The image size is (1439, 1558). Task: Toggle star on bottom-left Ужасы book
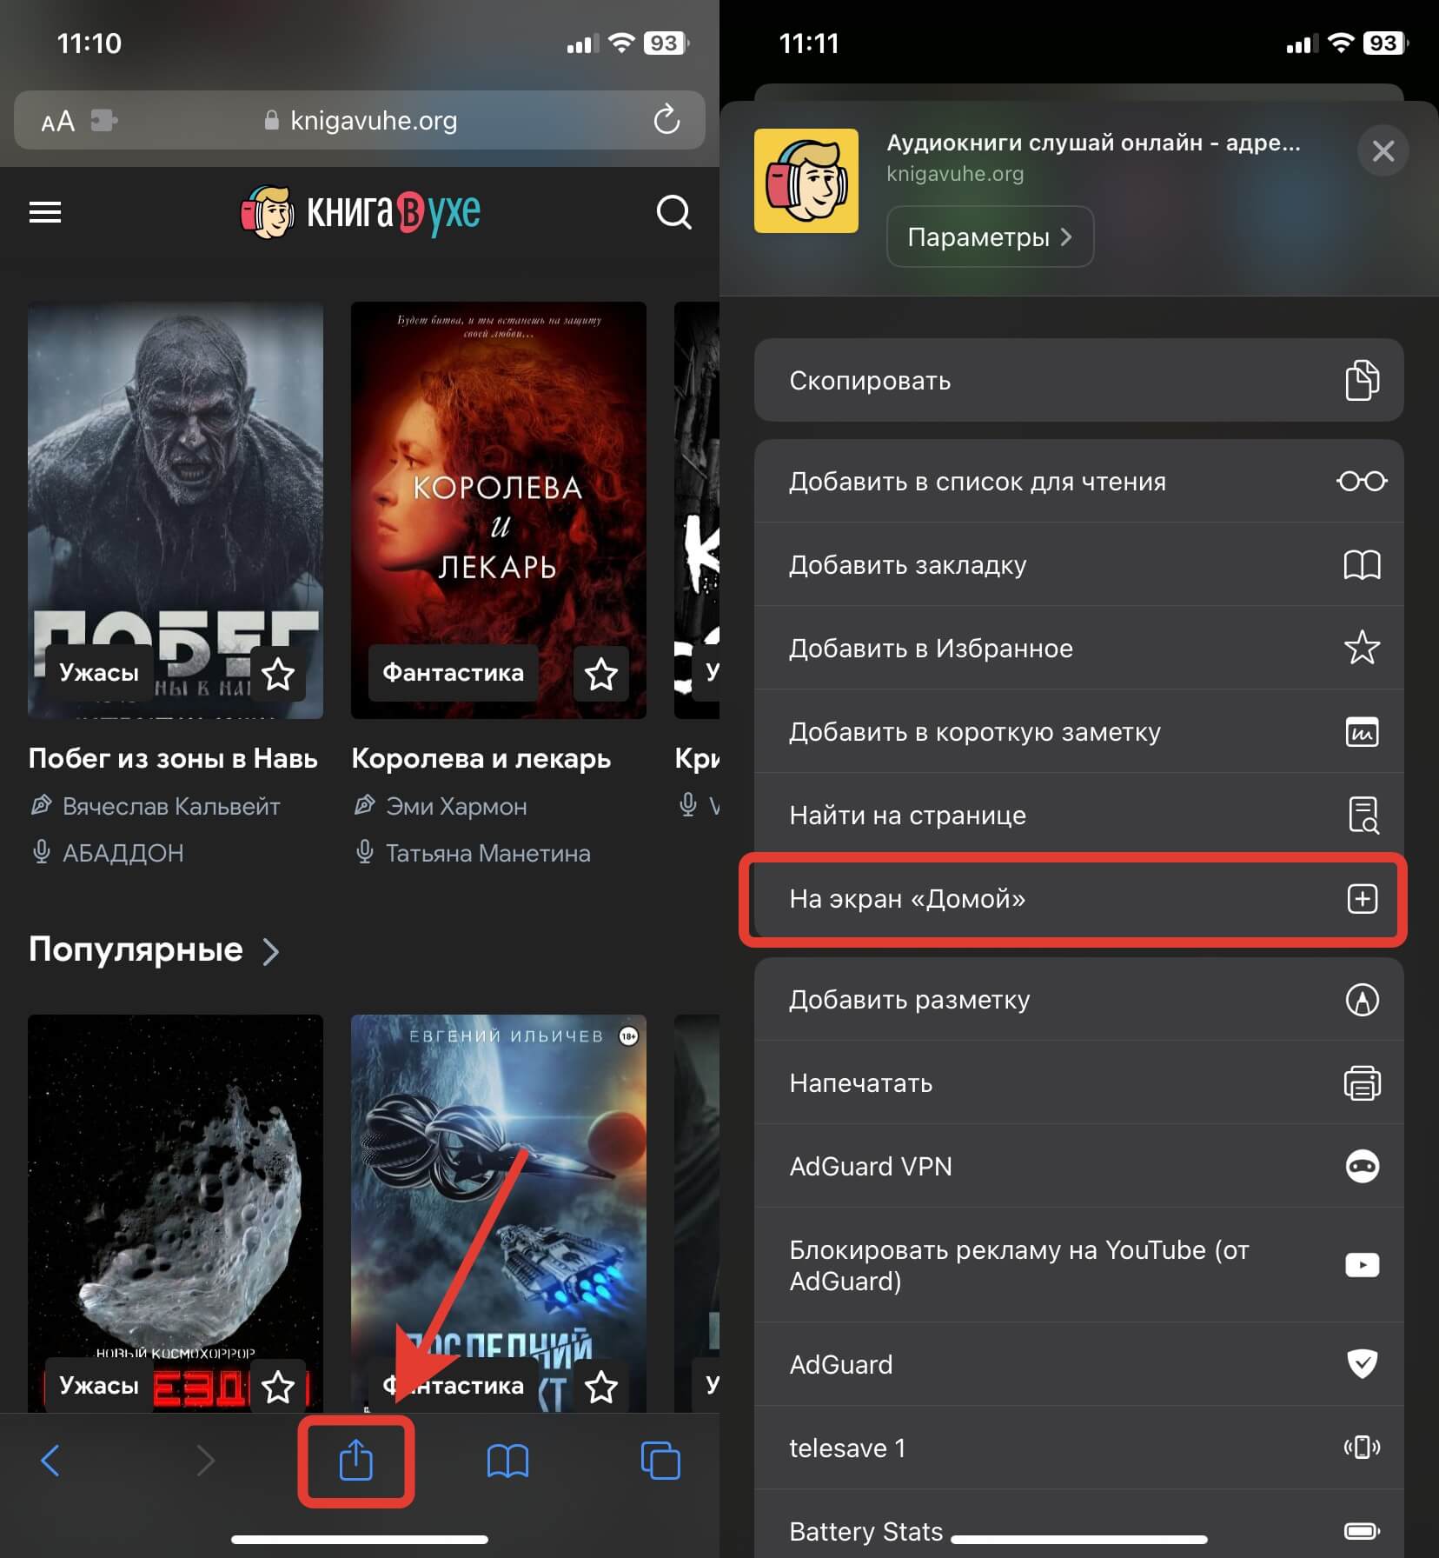pyautogui.click(x=278, y=1387)
